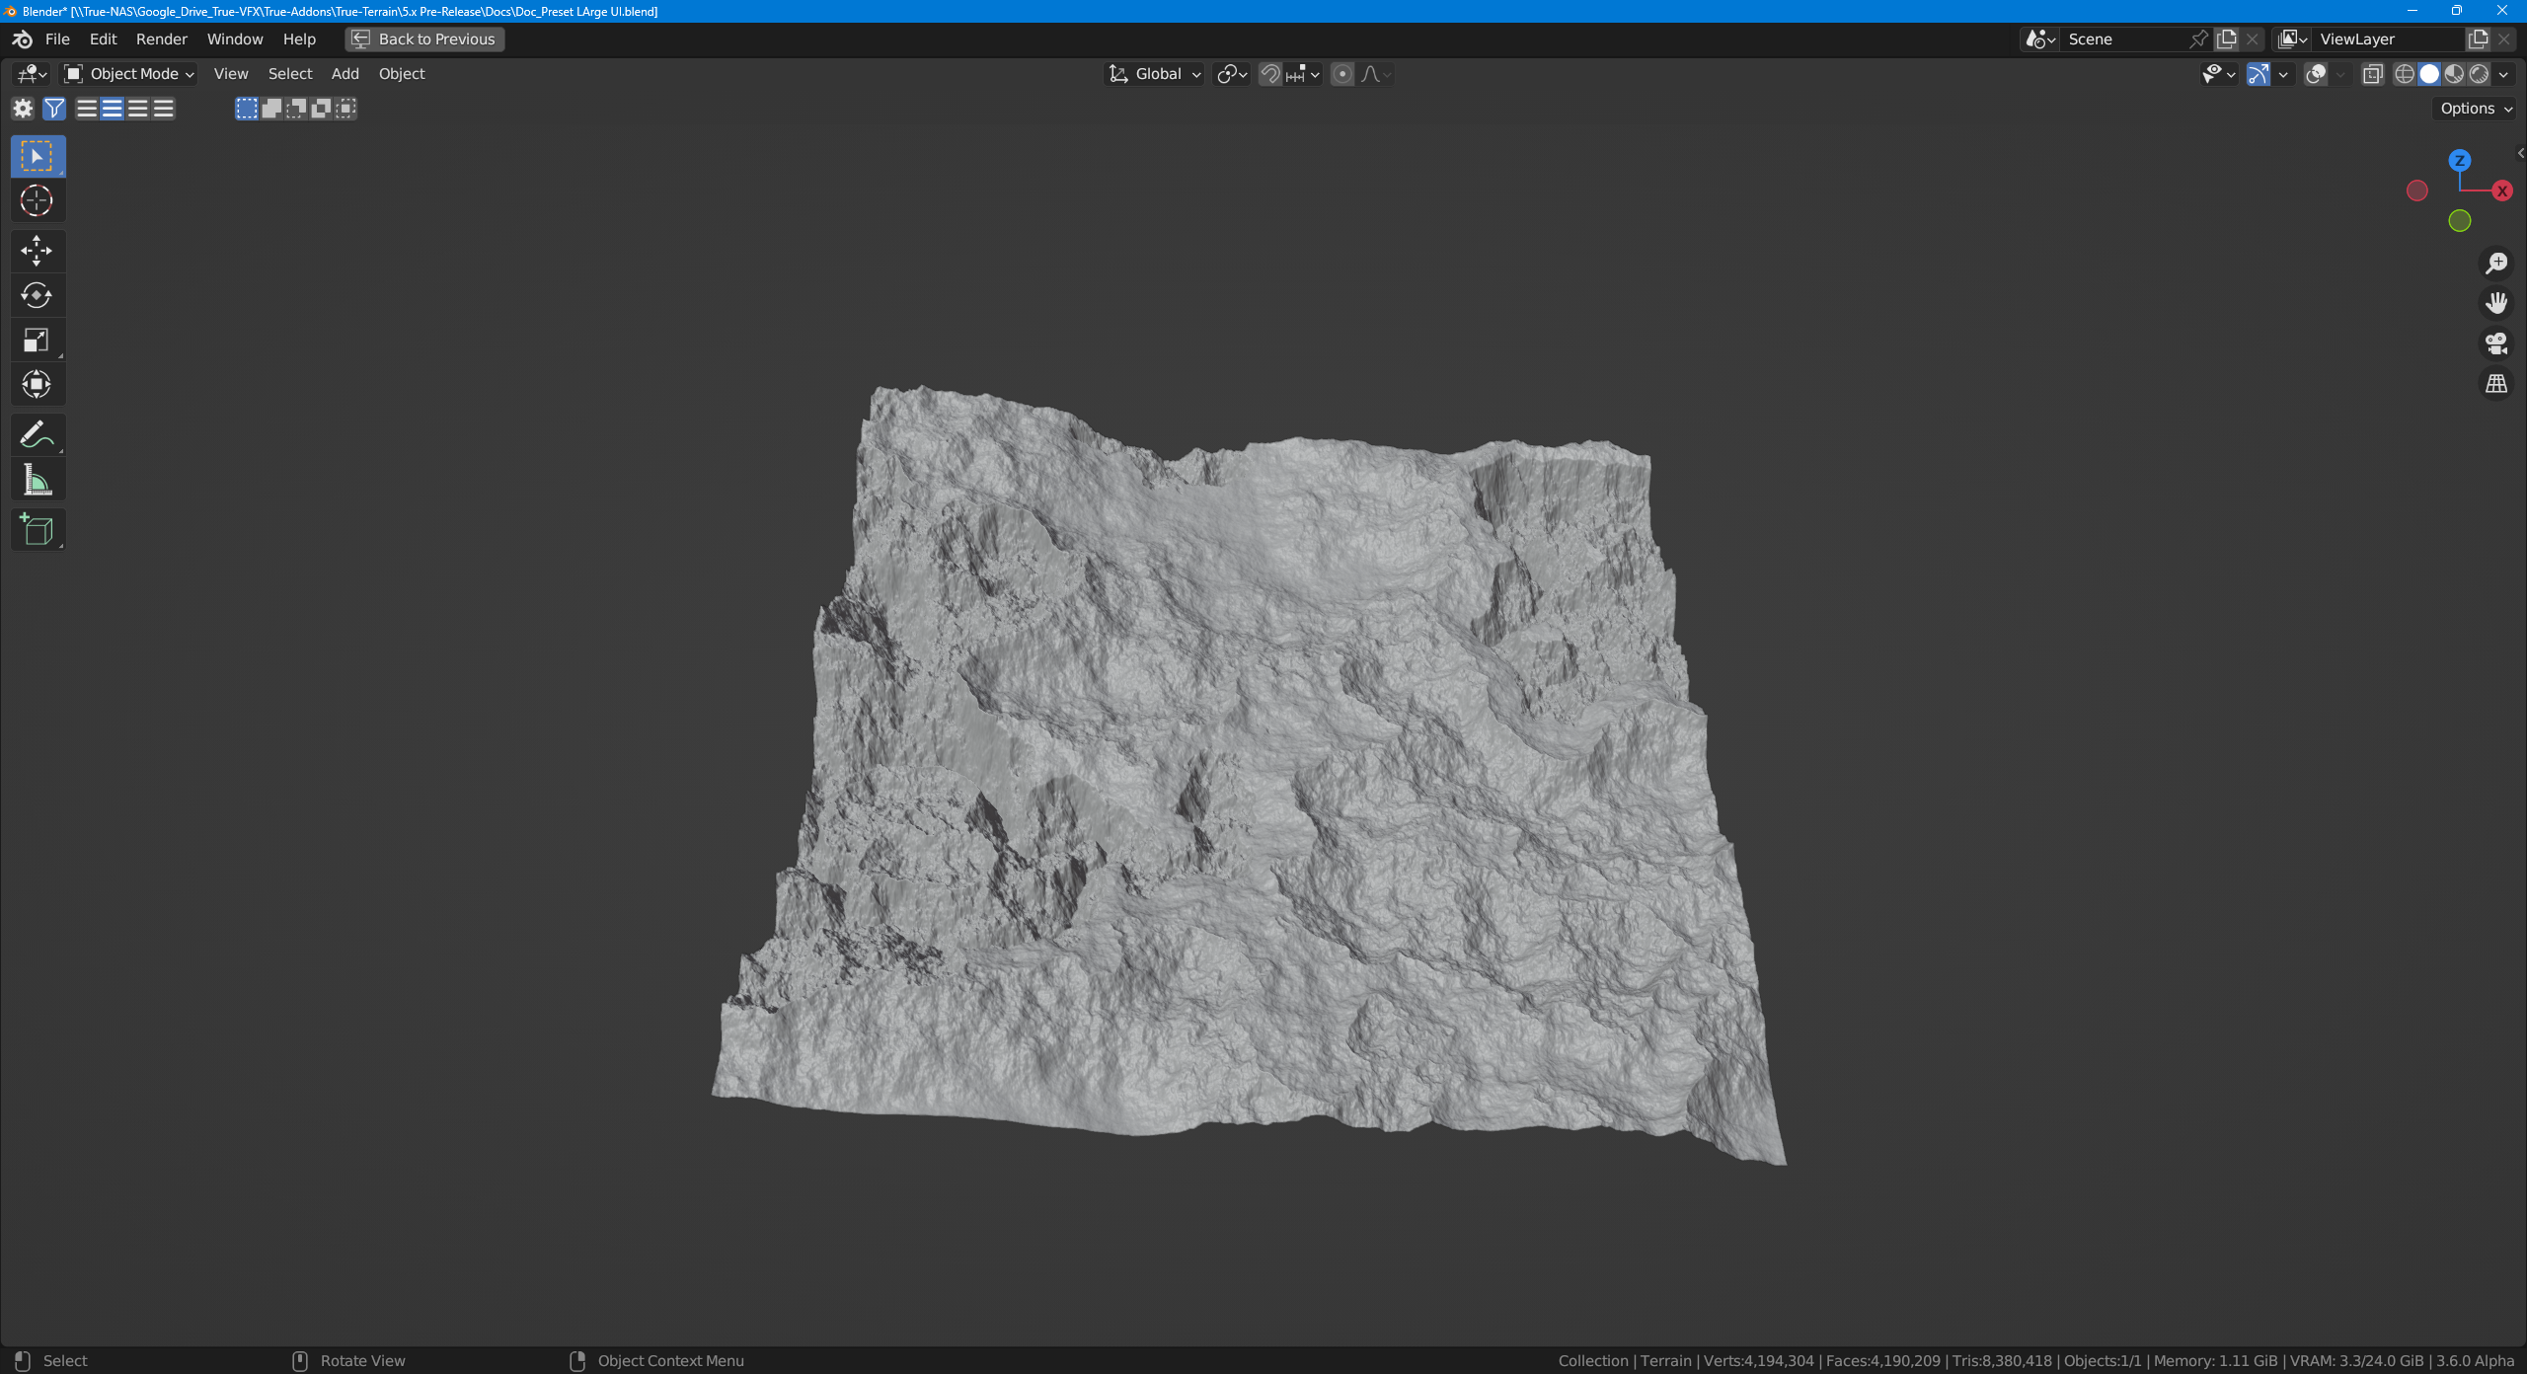This screenshot has height=1374, width=2527.
Task: Open the Object Mode dropdown
Action: [x=129, y=74]
